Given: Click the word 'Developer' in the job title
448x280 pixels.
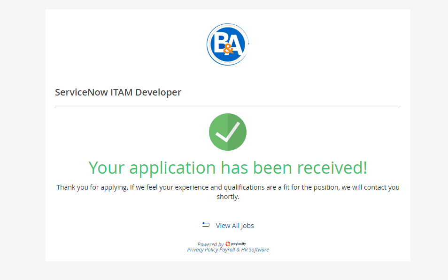Looking at the screenshot, I should (x=158, y=93).
